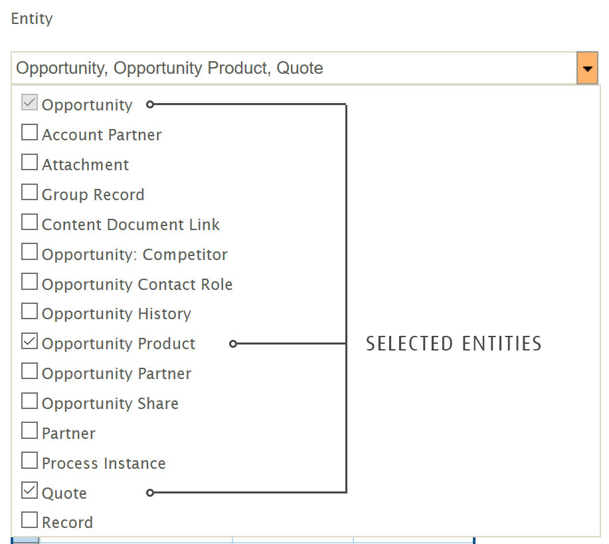Click the Attachment entity label
This screenshot has width=609, height=544.
point(85,165)
